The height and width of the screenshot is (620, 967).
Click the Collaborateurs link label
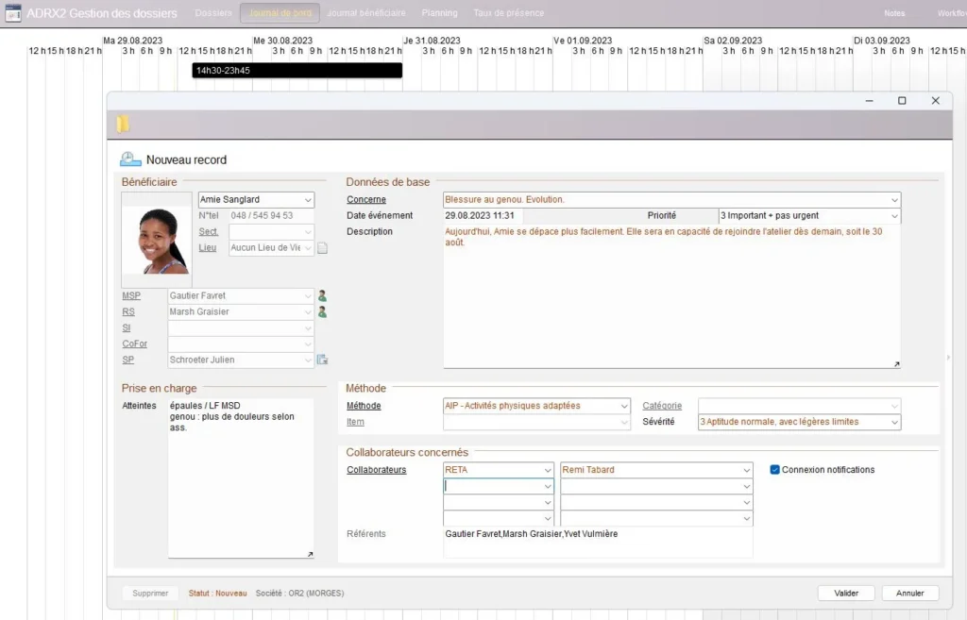pyautogui.click(x=376, y=470)
